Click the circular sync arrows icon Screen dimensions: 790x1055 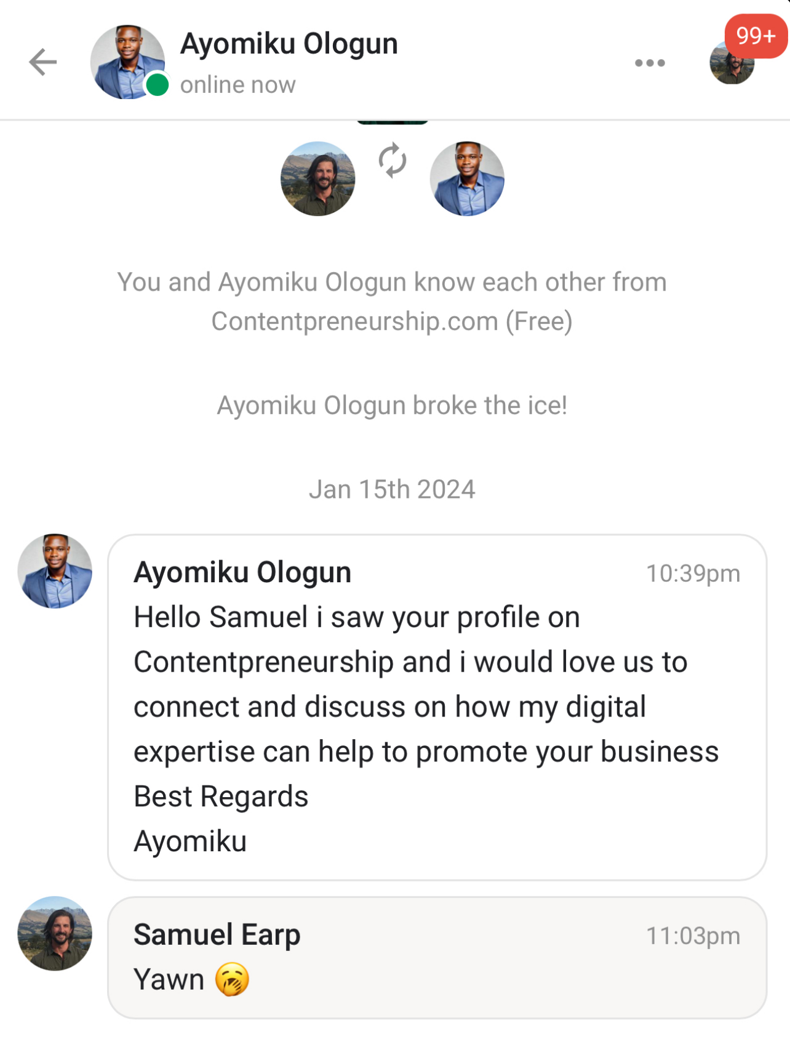[x=392, y=161]
